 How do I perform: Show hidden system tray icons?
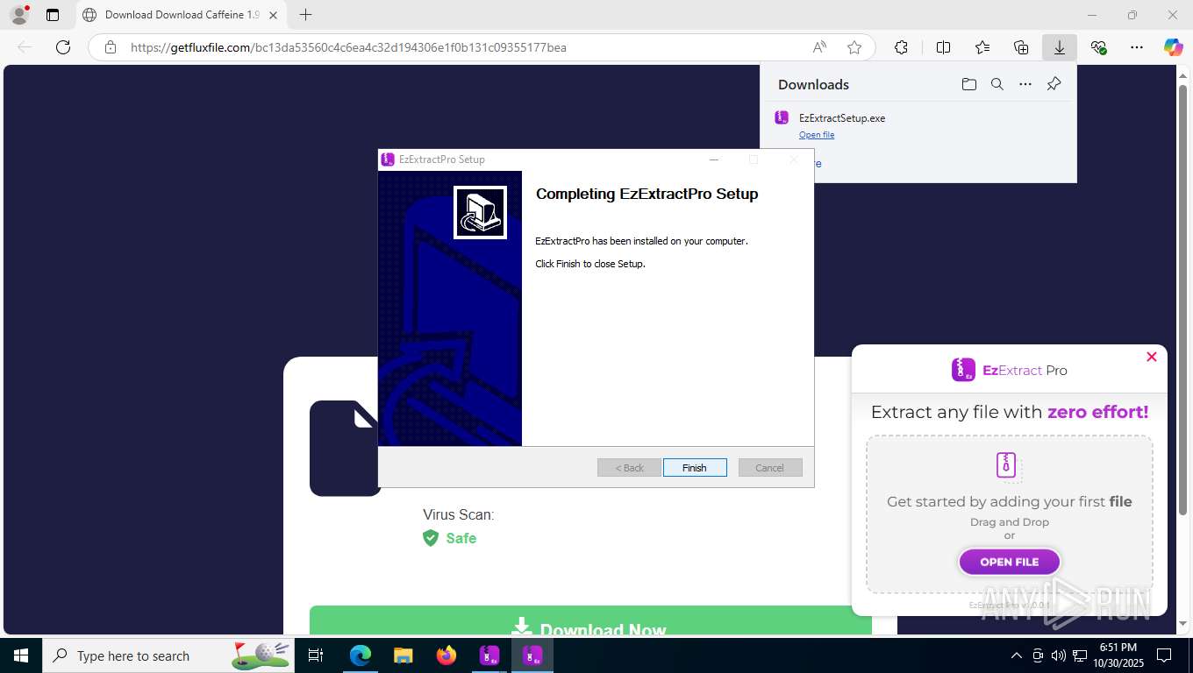point(1017,655)
